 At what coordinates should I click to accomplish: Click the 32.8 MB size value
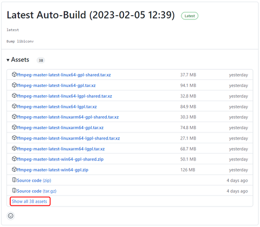[x=188, y=96]
